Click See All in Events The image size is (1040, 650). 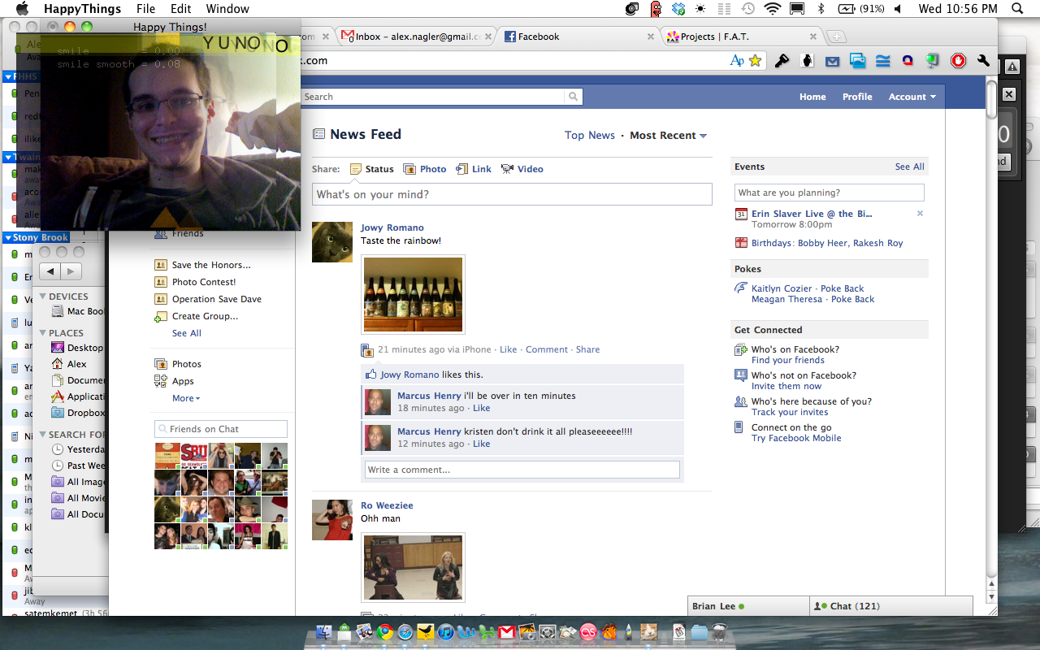(x=909, y=167)
